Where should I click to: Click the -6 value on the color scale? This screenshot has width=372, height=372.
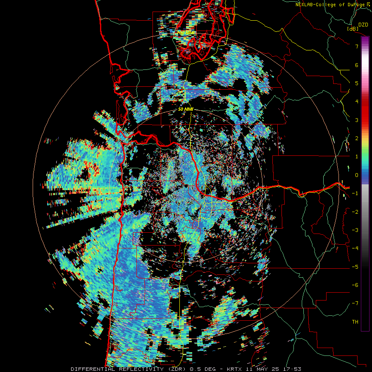[355, 285]
